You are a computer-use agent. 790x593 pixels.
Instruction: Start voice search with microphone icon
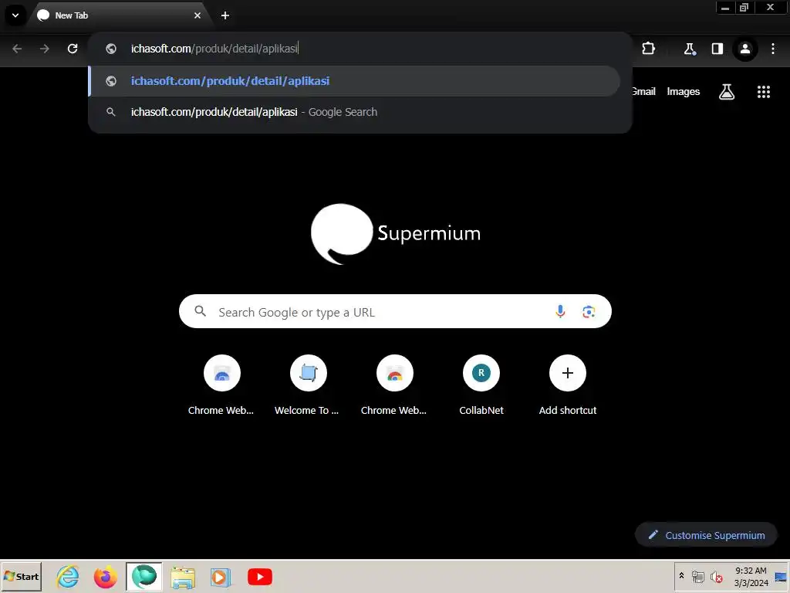[560, 312]
